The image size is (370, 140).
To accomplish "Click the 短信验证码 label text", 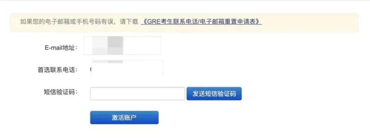I will point(61,92).
